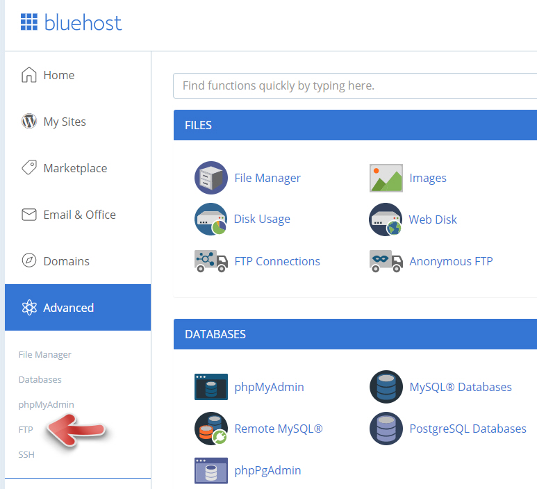Click the bluehost grid logo icon
The image size is (537, 489).
click(x=29, y=22)
